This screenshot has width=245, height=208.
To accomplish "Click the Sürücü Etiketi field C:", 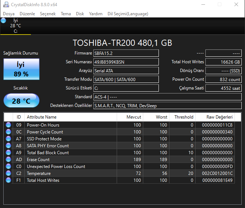I will tap(126, 88).
